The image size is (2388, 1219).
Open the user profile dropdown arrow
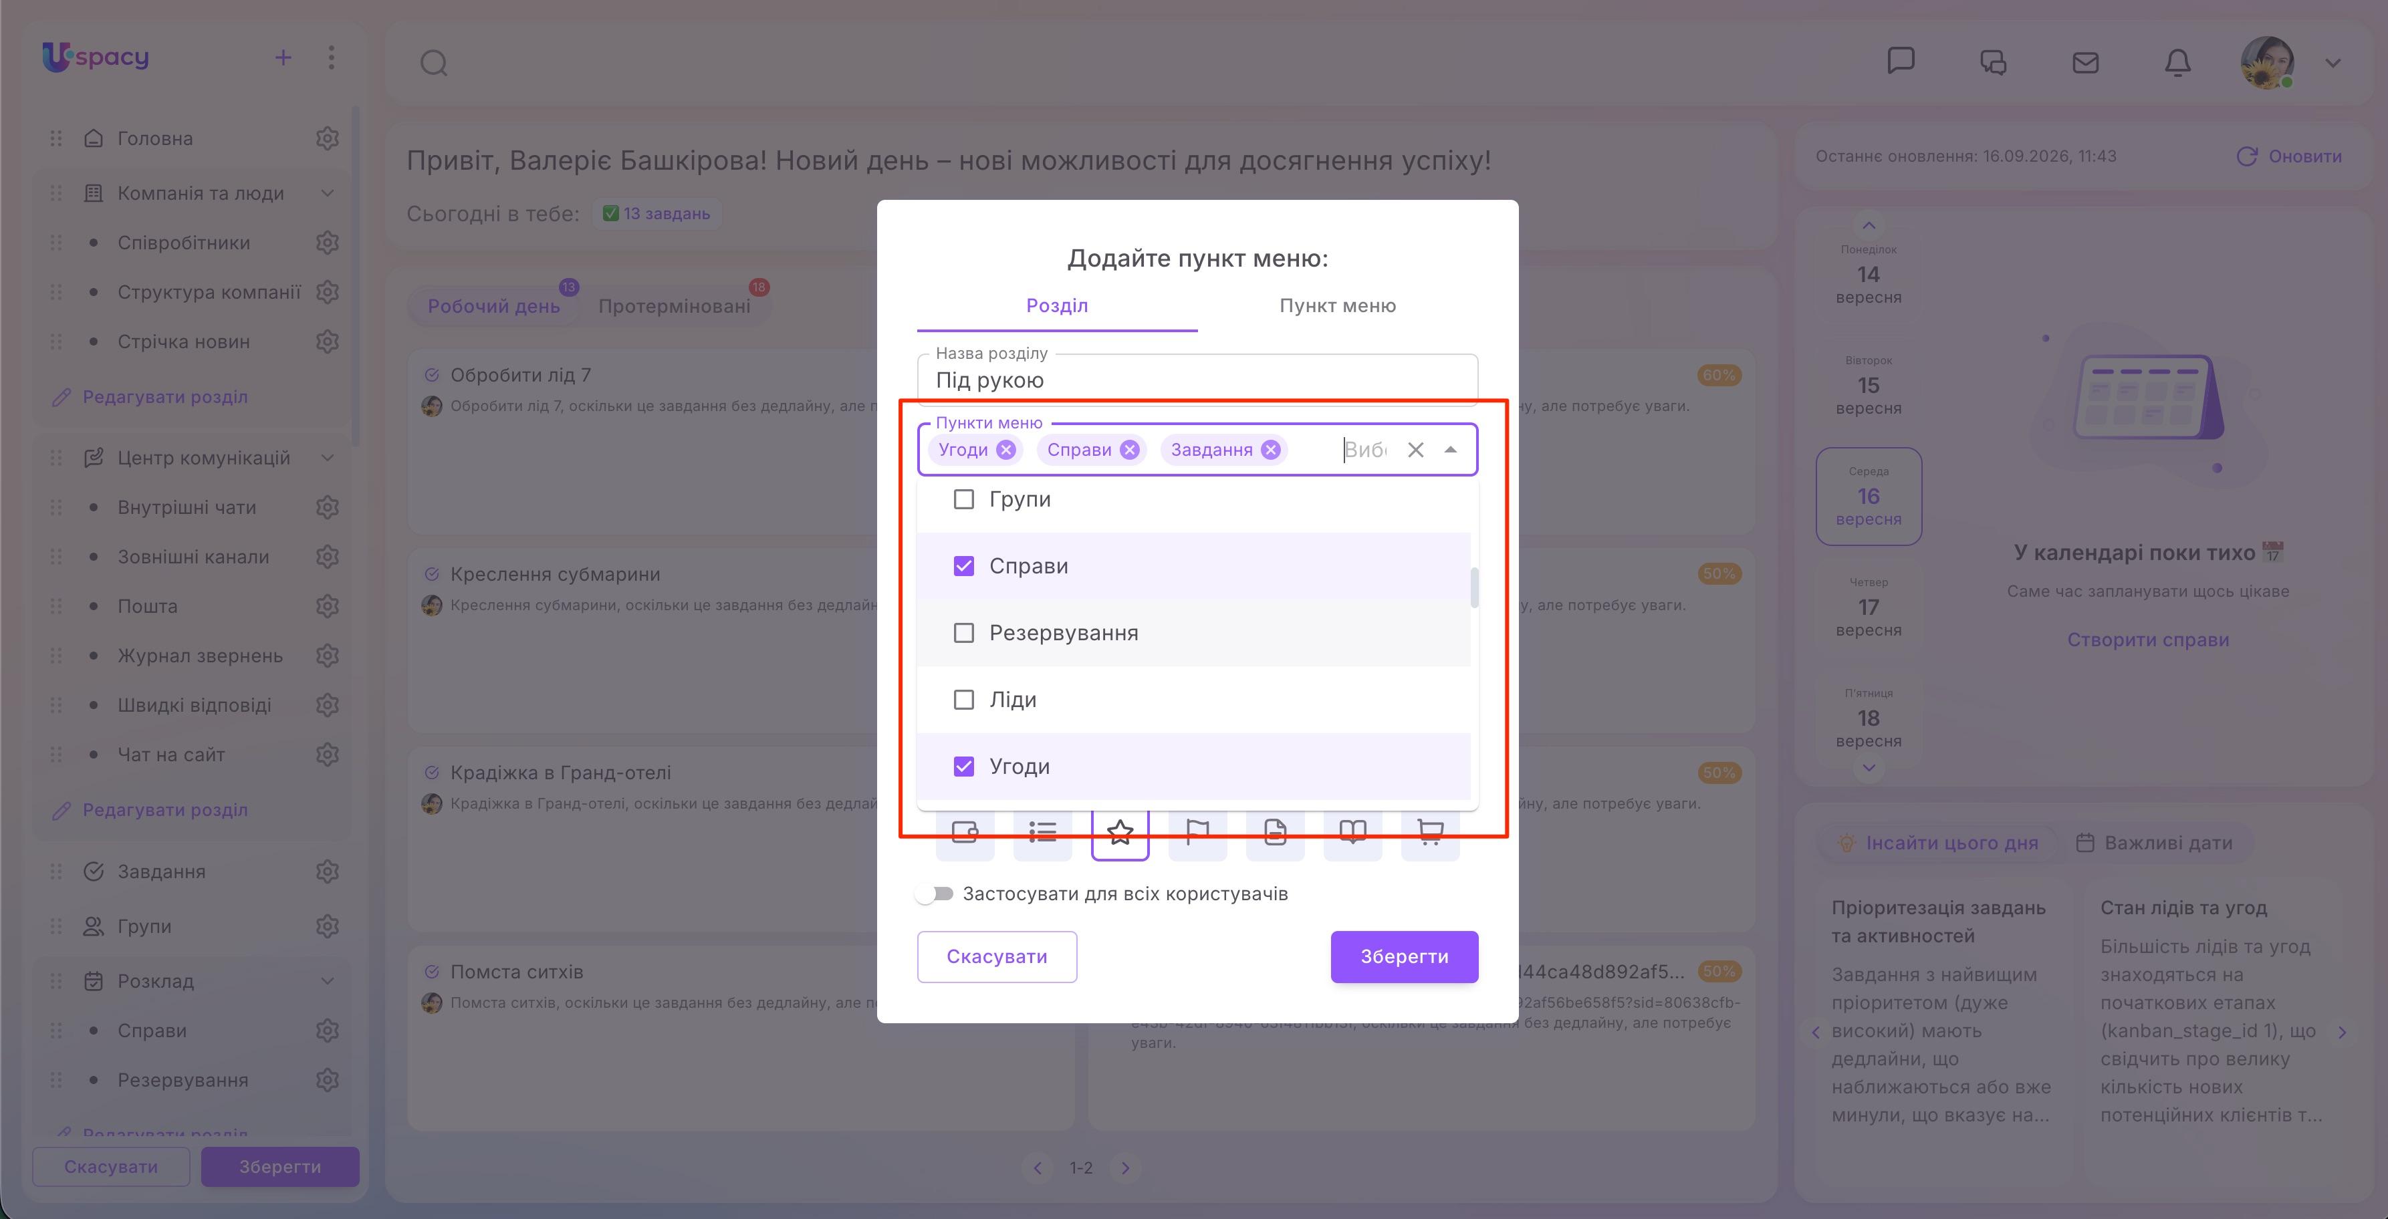[x=2333, y=63]
